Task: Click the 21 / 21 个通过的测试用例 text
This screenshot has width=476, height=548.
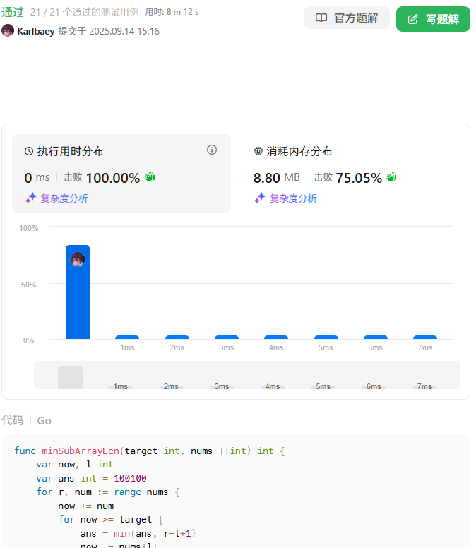Action: point(85,12)
